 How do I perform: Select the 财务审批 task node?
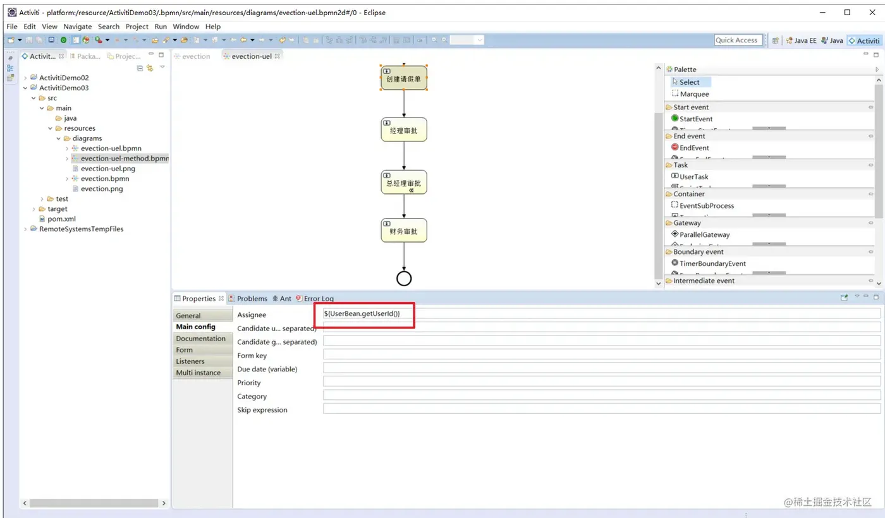[404, 230]
